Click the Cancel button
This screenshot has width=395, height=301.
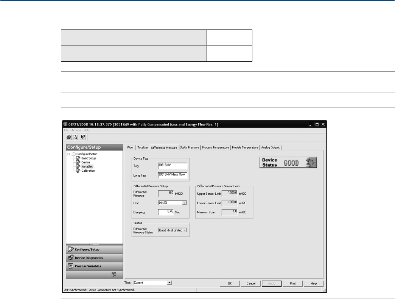251,283
